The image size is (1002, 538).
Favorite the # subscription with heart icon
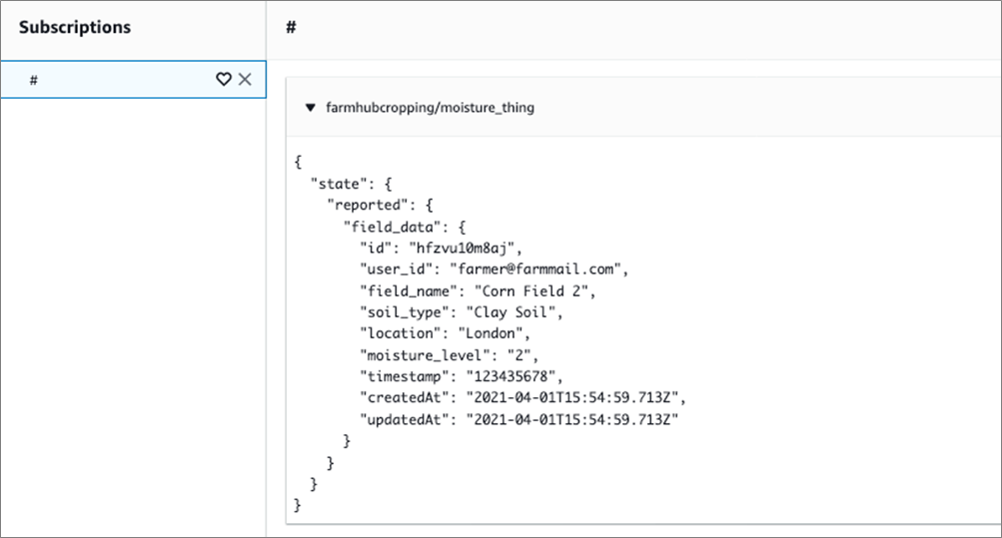pyautogui.click(x=223, y=79)
